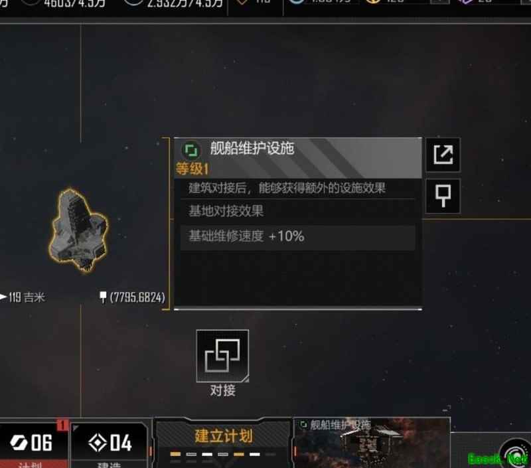This screenshot has height=468, width=531.
Task: Click the arrow icon beside 119 吉米
Action: pos(3,297)
